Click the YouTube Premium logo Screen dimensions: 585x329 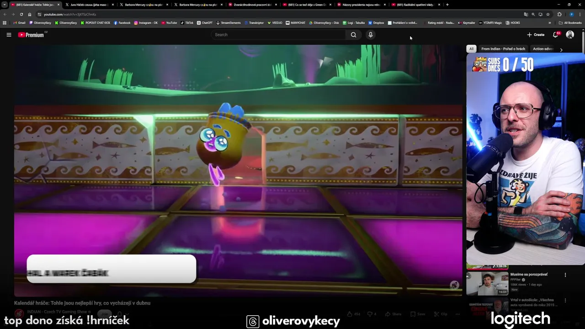click(31, 35)
